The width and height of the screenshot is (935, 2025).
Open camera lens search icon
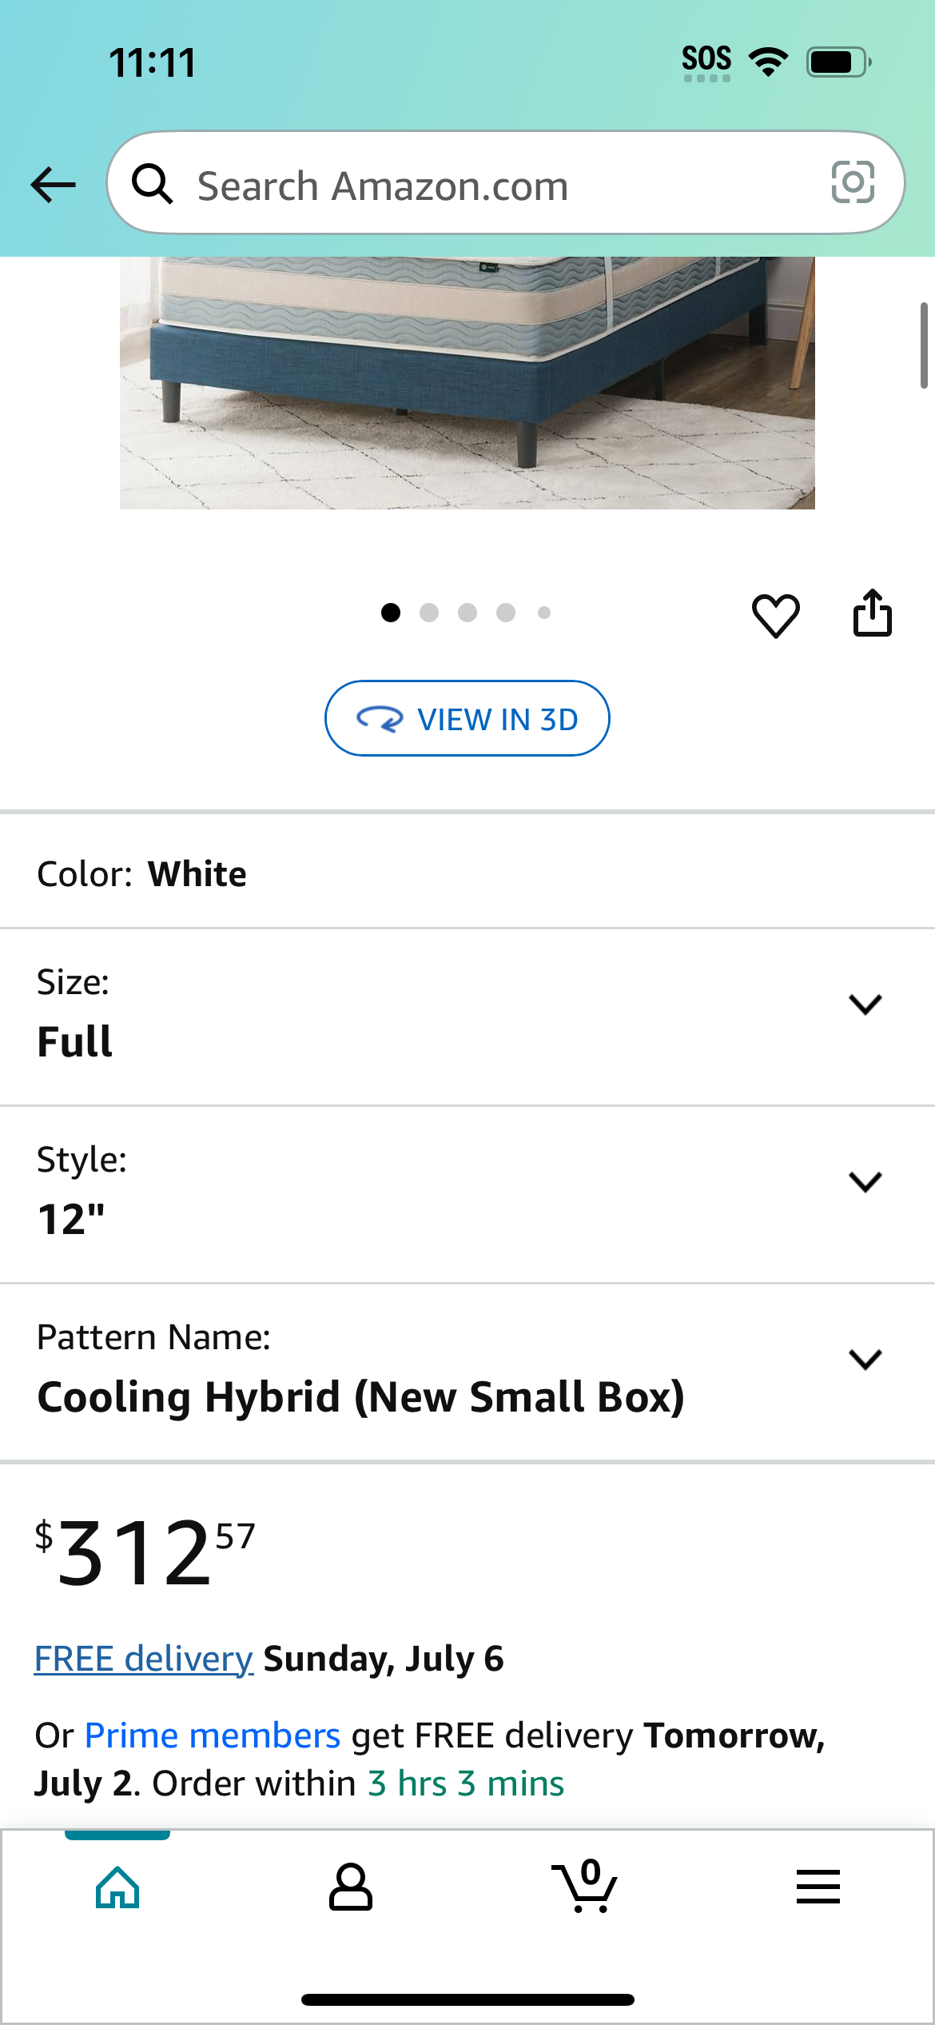853,182
